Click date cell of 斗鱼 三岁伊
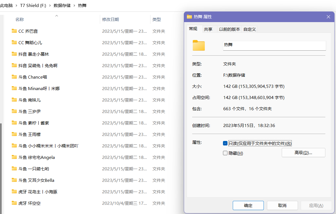The height and width of the screenshot is (214, 336). tap(124, 111)
